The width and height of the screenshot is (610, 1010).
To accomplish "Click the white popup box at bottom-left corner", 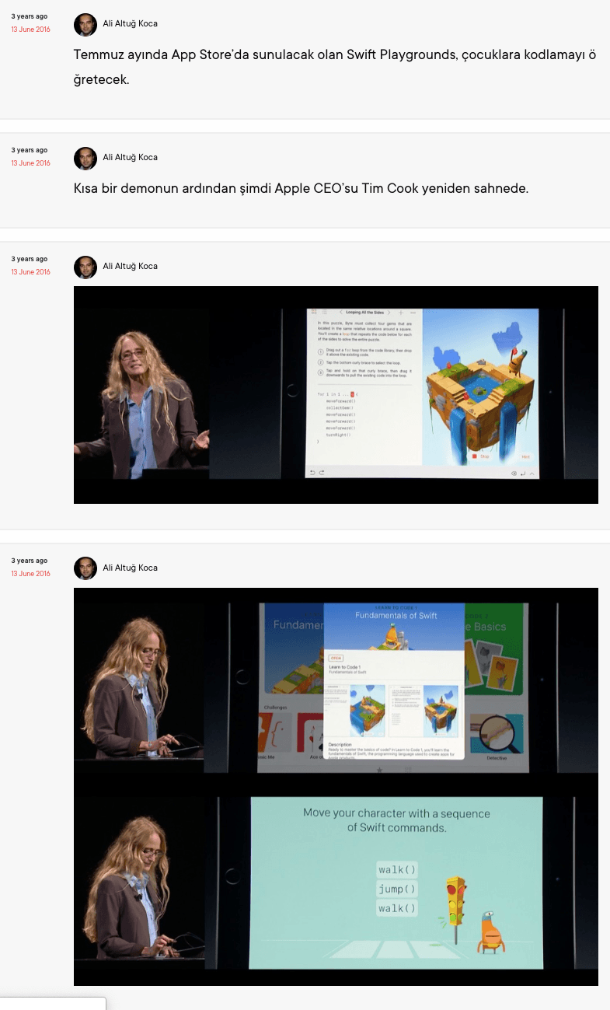I will (52, 1003).
